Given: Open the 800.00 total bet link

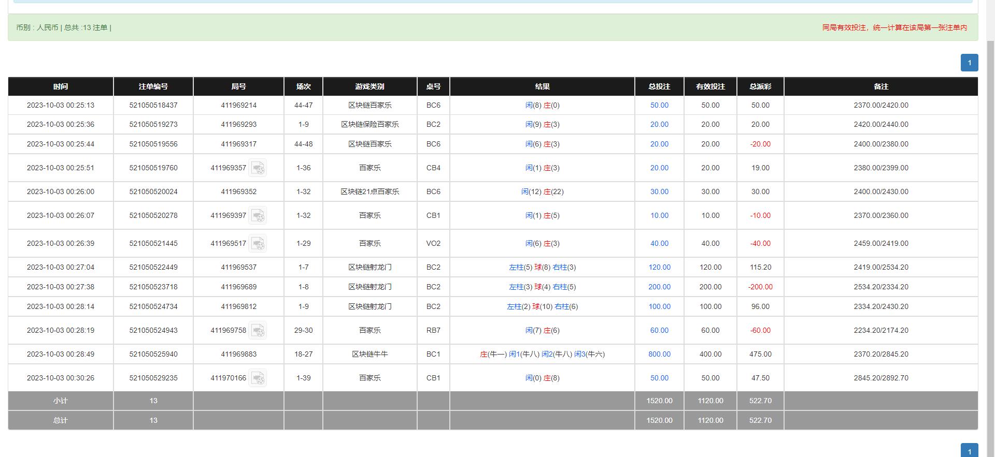Looking at the screenshot, I should [659, 354].
